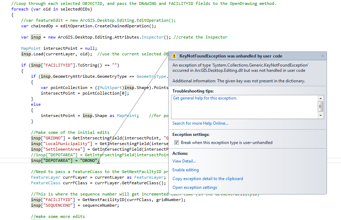Click the KeyNotFoundException dialog title text

[231, 56]
